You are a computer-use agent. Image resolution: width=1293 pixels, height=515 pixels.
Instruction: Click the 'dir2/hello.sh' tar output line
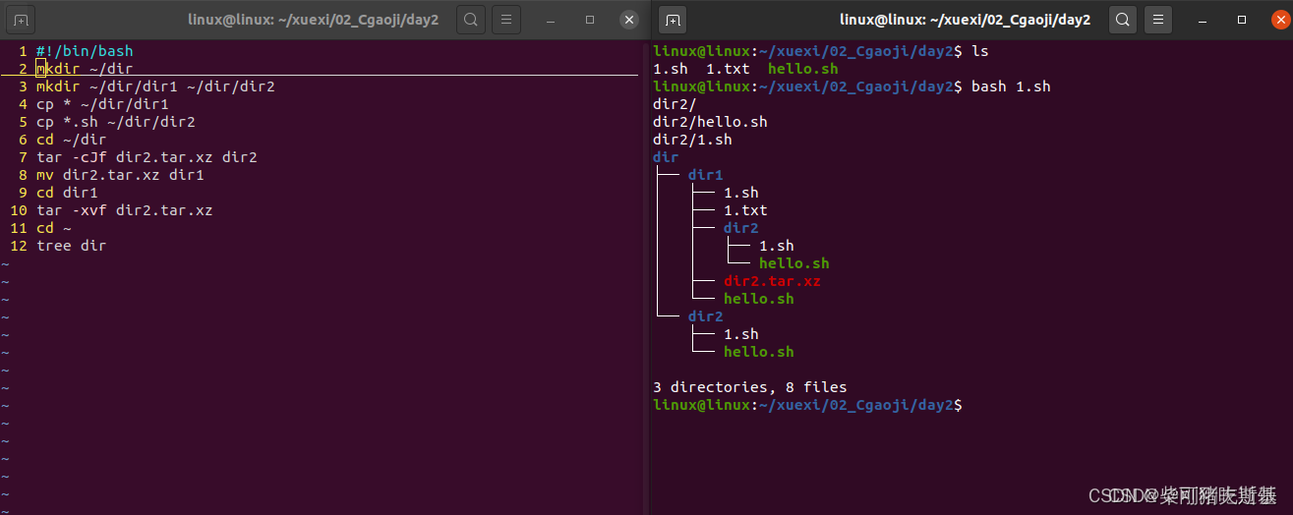[710, 122]
